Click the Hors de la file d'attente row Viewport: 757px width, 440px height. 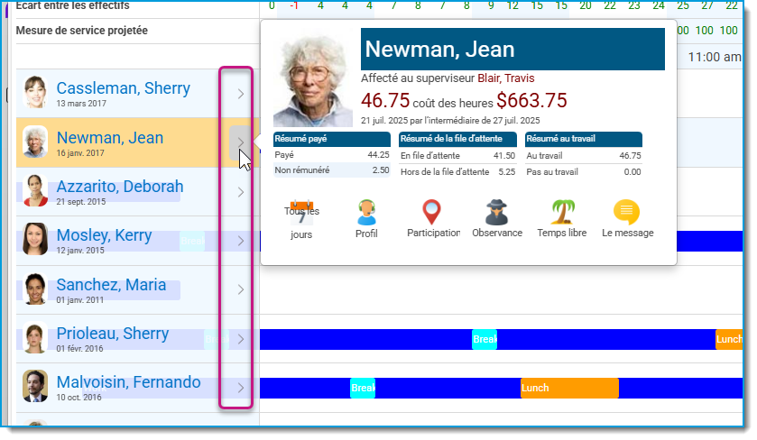click(457, 171)
